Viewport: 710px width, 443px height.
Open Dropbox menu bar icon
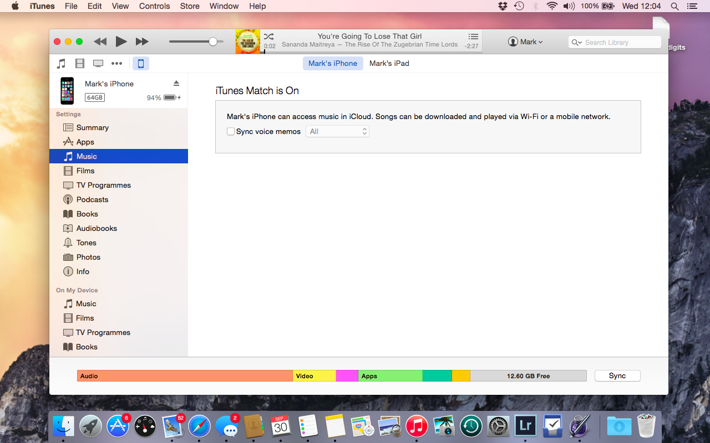(x=503, y=6)
